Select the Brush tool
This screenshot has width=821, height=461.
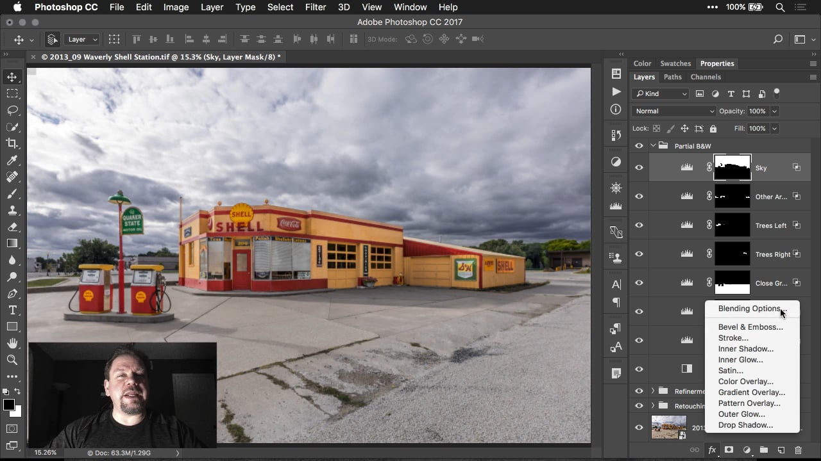12,193
